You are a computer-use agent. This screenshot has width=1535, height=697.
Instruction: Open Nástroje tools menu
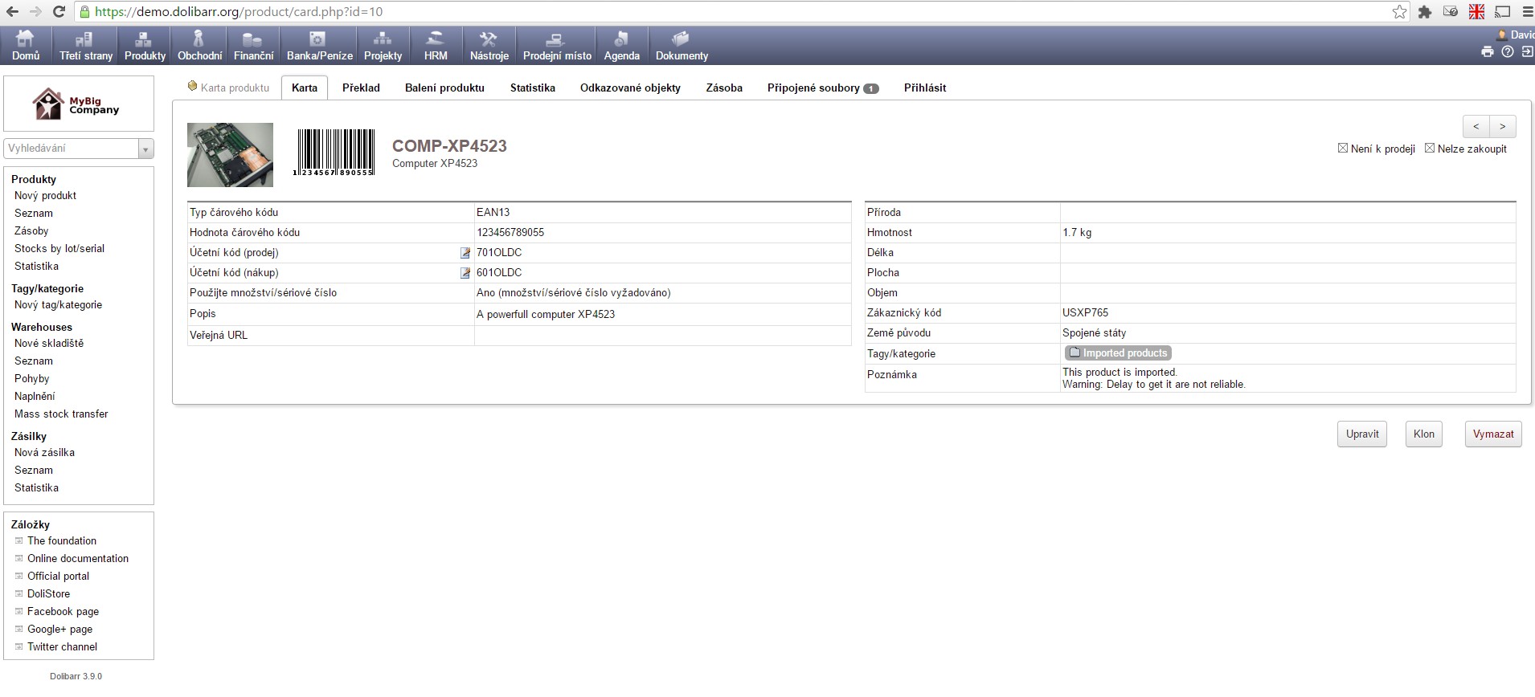[489, 46]
